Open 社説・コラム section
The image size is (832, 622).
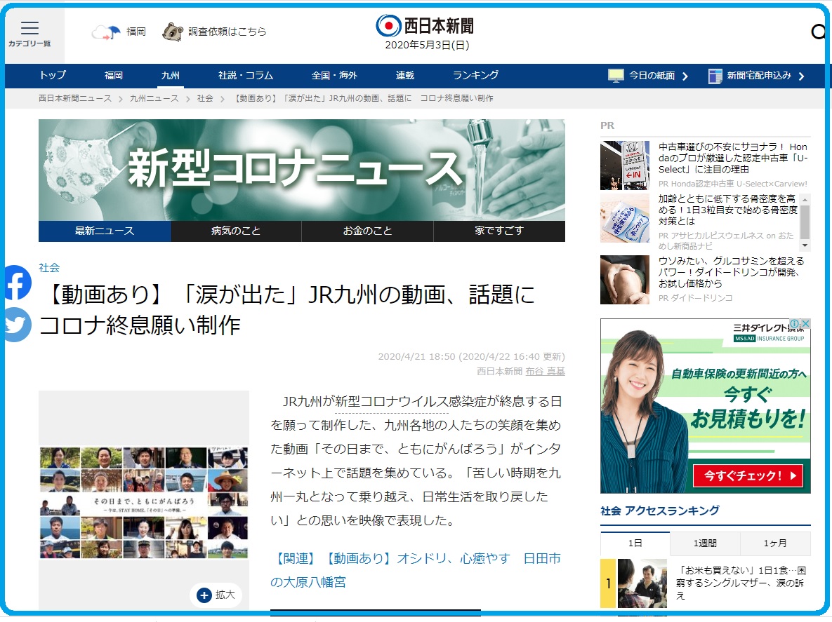click(246, 75)
